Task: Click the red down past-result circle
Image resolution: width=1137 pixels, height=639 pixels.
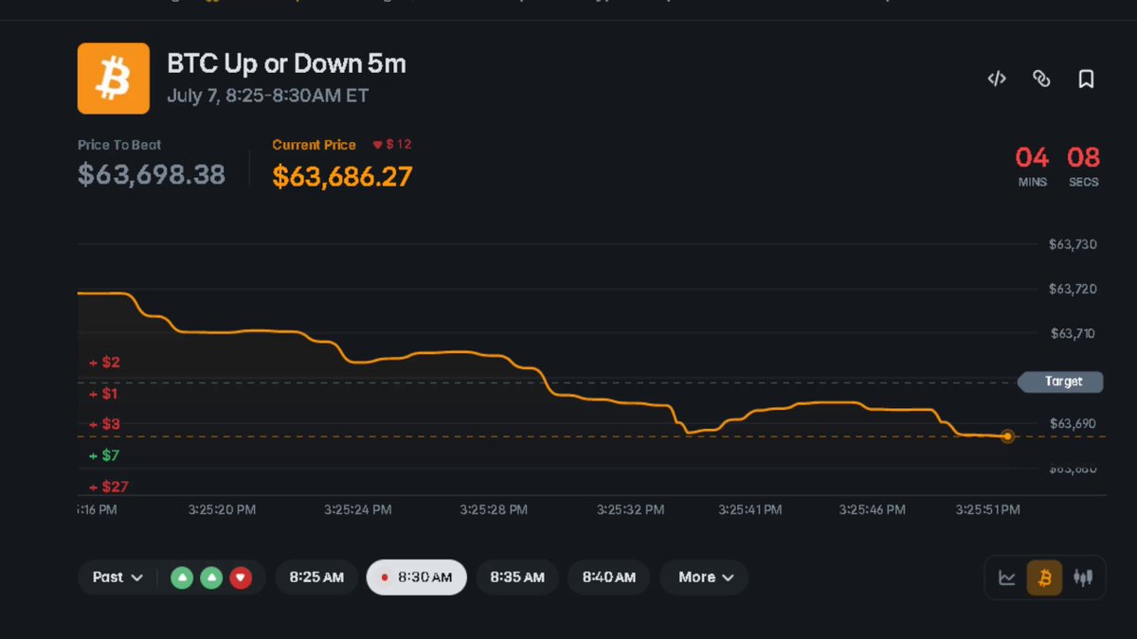Action: (x=241, y=577)
